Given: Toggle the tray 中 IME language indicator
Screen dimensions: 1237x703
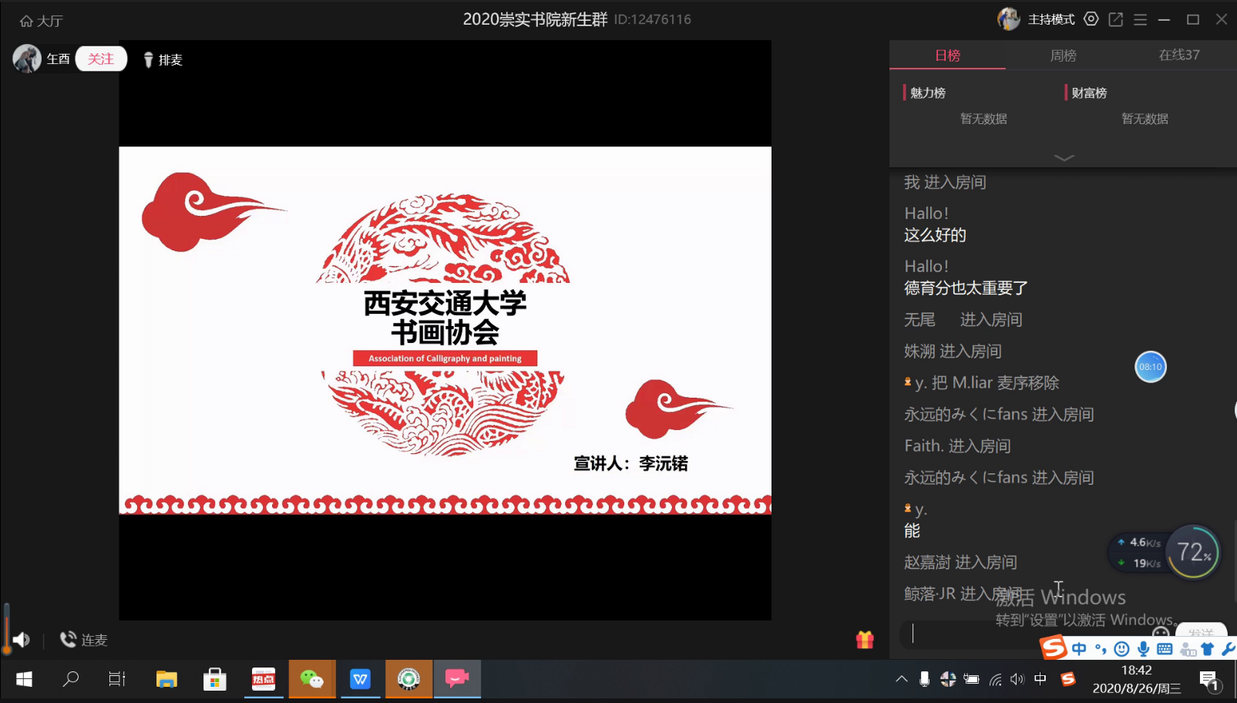Looking at the screenshot, I should [1040, 679].
